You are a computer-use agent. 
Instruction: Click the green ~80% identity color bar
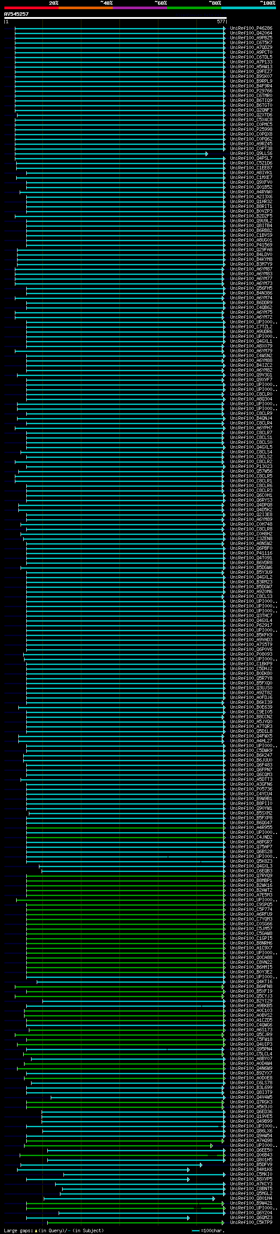click(194, 8)
